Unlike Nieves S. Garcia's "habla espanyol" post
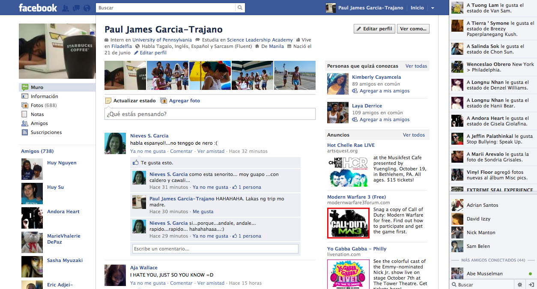 click(x=148, y=151)
